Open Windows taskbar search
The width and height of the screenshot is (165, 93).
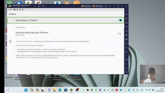pyautogui.click(x=32, y=90)
